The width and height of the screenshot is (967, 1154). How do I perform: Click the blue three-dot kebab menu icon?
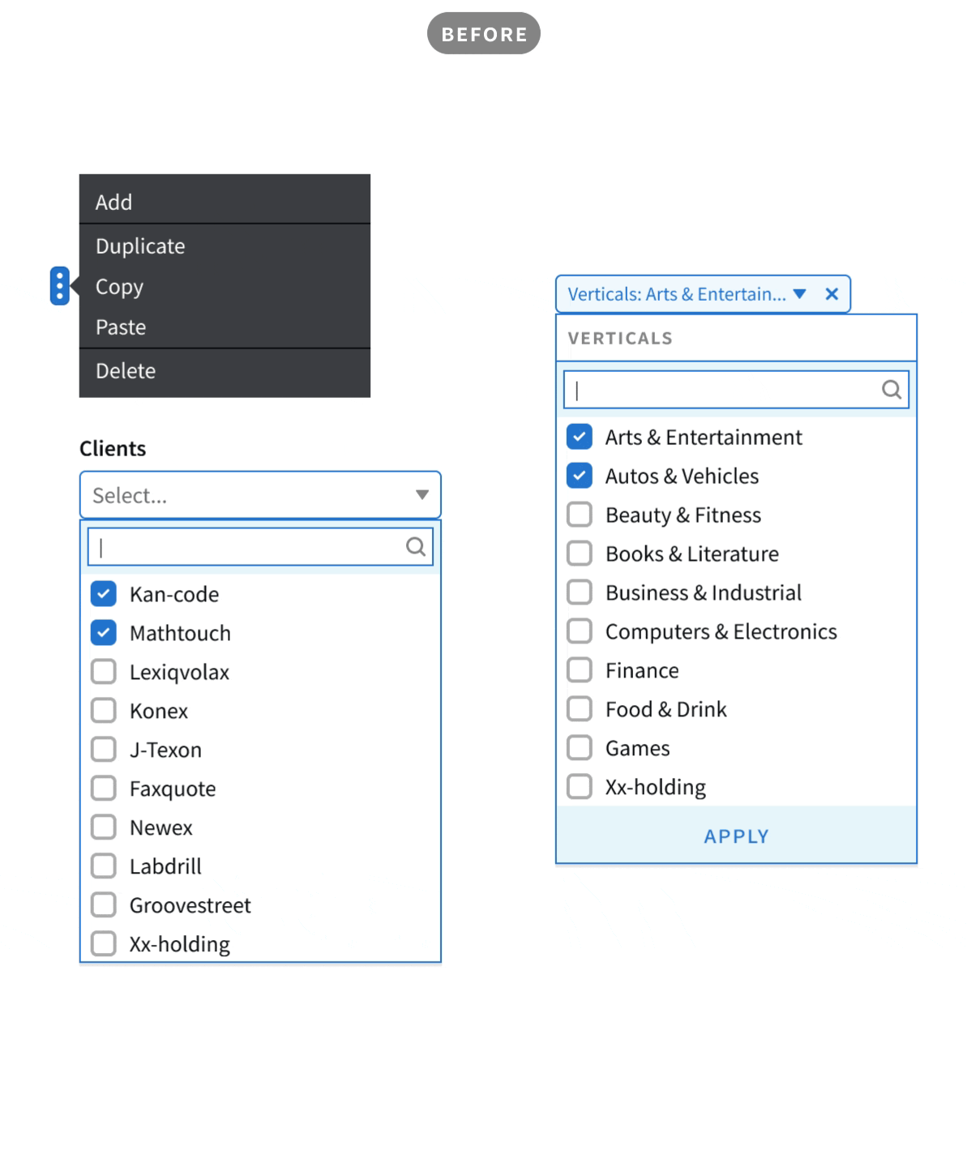(x=59, y=286)
